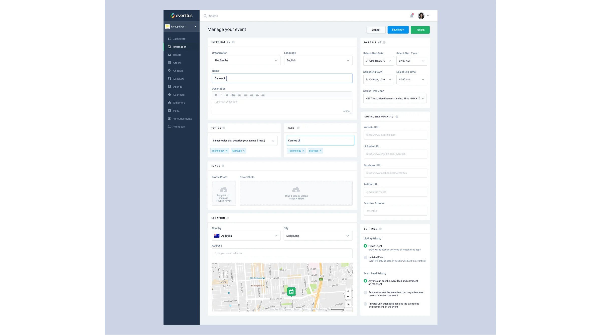Viewport: 601px width, 335px height.
Task: Select only attendees can comment option
Action: point(365,292)
